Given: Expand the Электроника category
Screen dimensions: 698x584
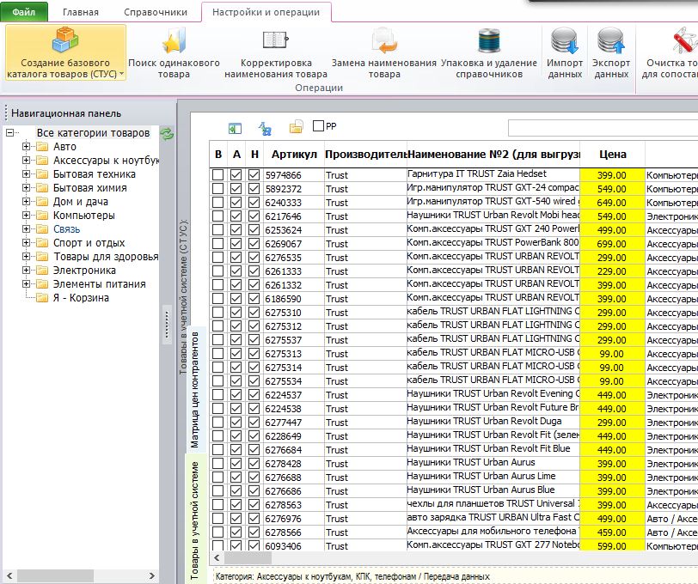Looking at the screenshot, I should tap(27, 270).
